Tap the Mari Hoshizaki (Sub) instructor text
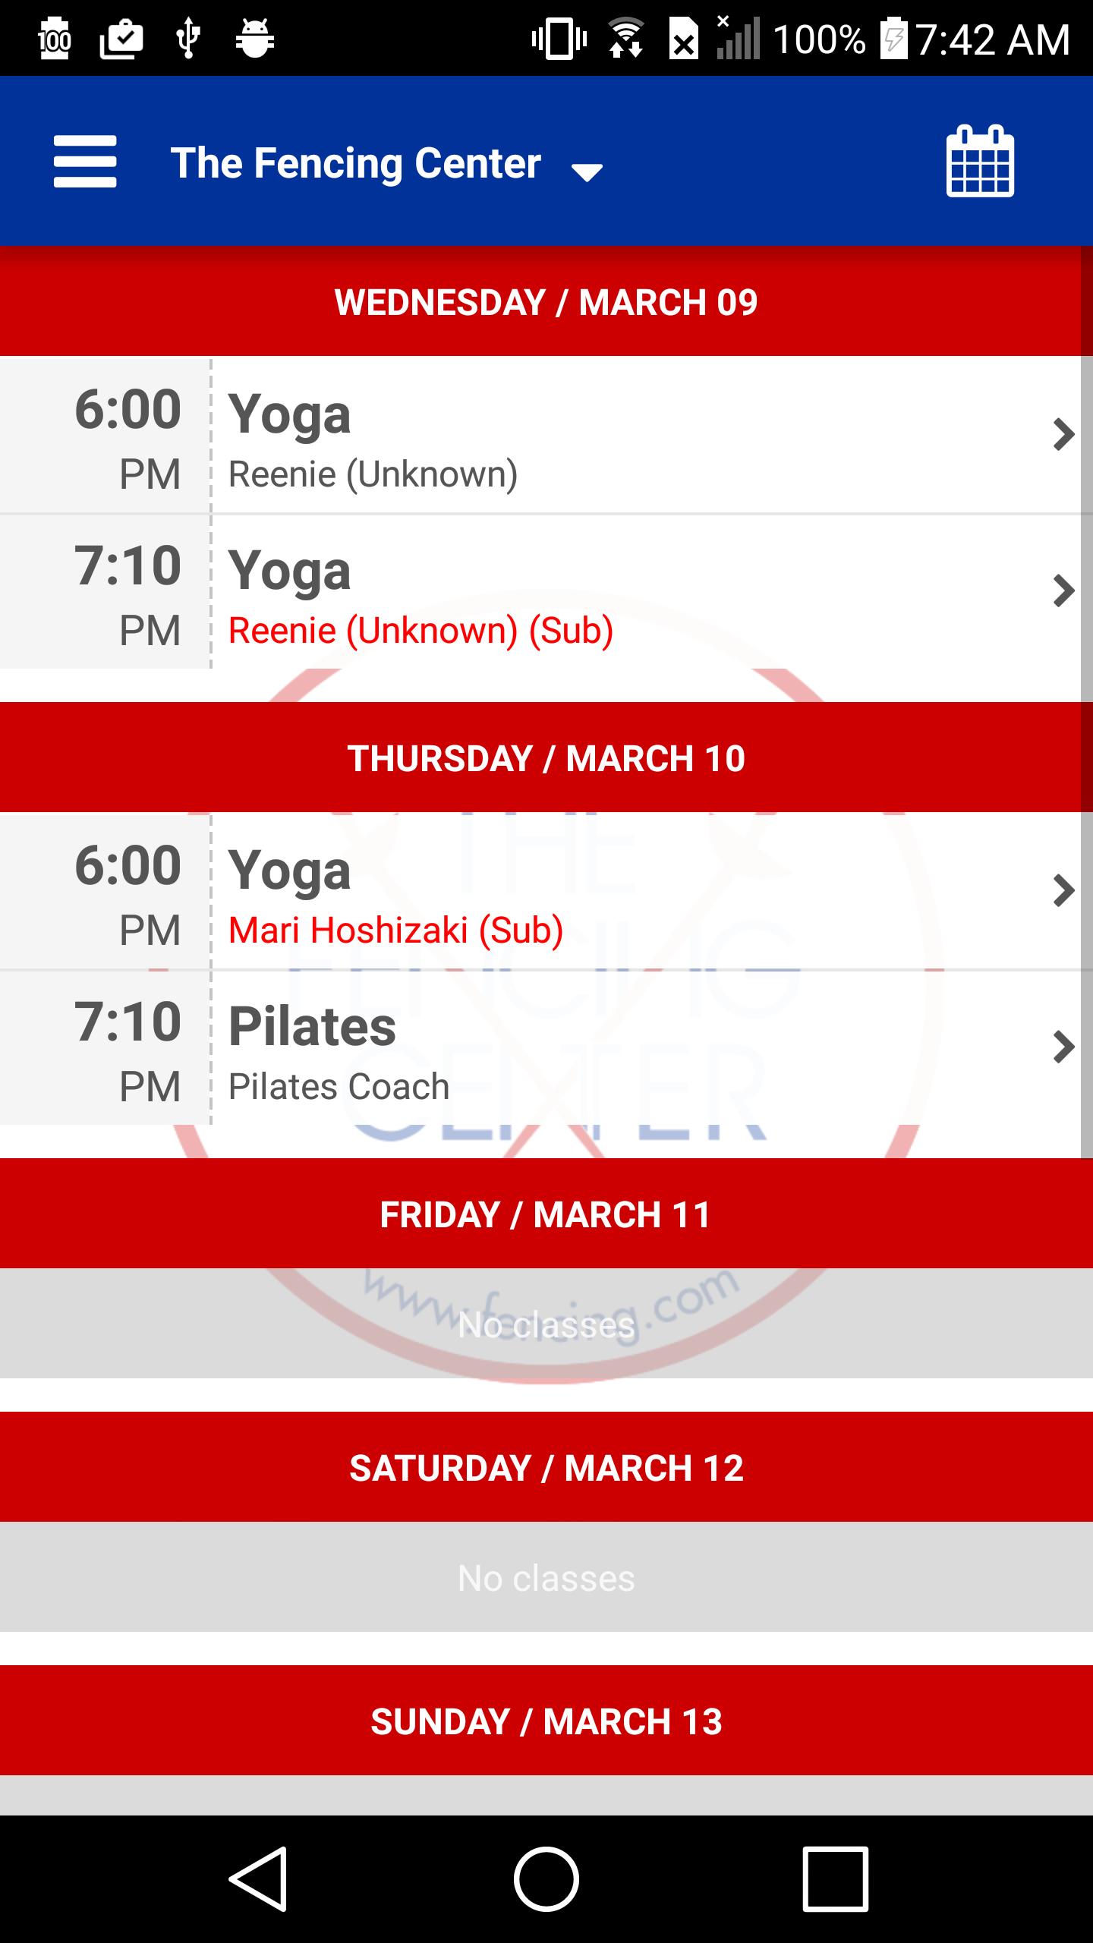 click(x=395, y=931)
